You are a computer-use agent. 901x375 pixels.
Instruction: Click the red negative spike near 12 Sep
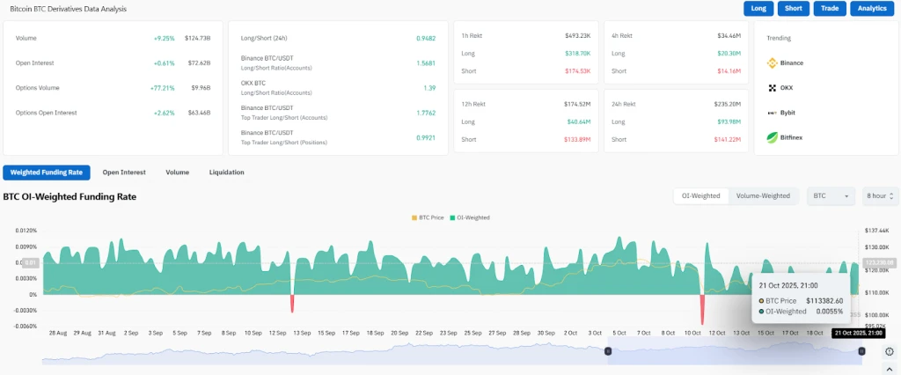292,303
